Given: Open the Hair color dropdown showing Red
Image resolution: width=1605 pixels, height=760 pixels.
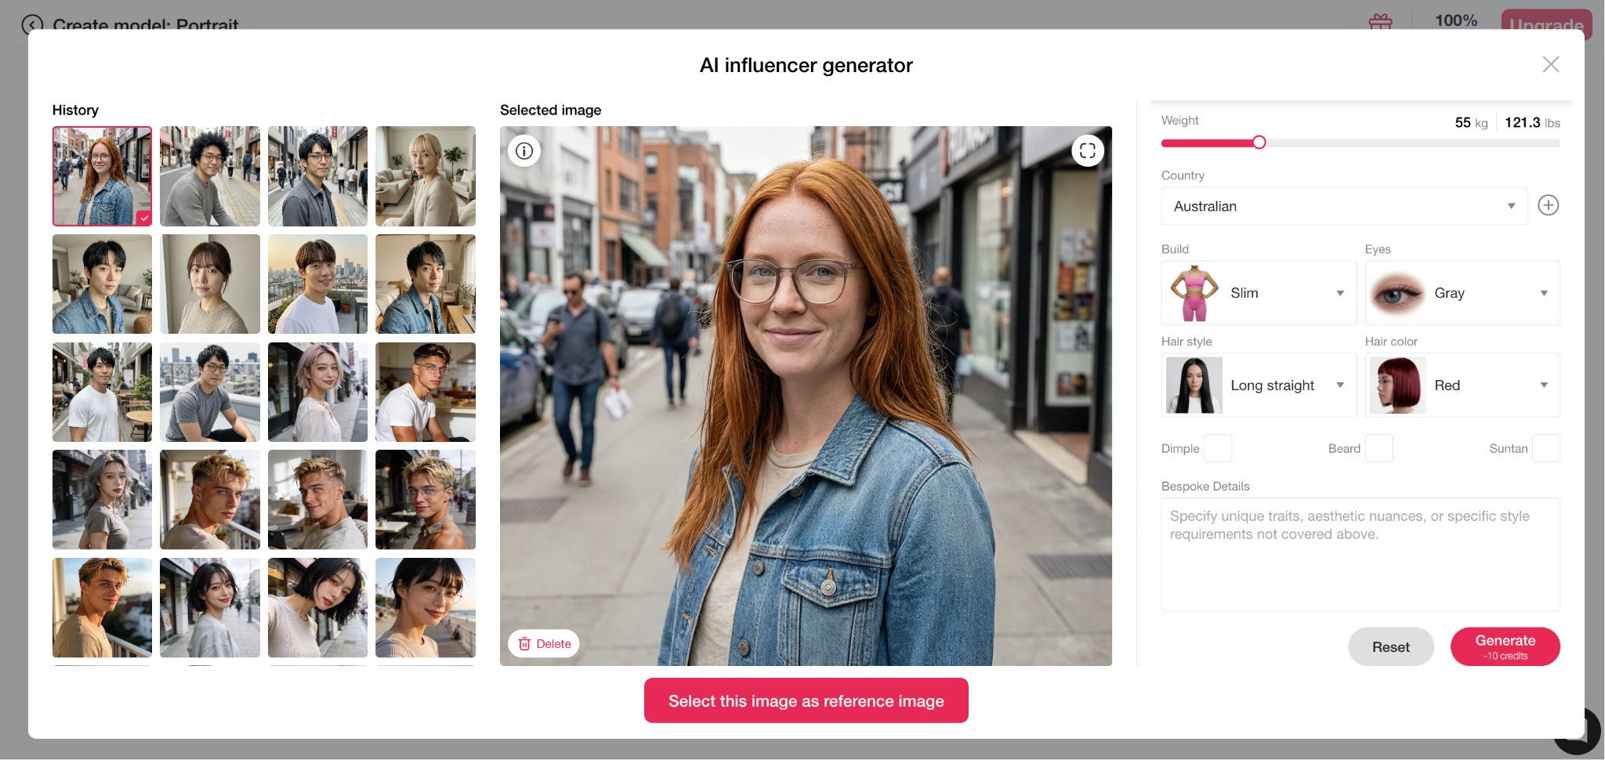Looking at the screenshot, I should pos(1462,385).
